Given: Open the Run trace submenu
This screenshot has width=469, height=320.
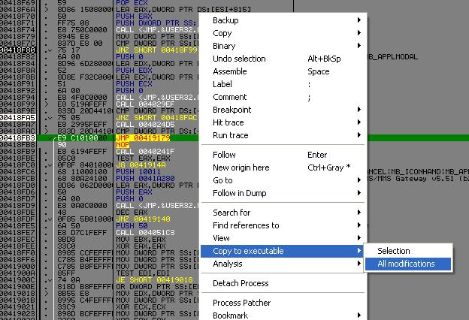Looking at the screenshot, I should coord(283,135).
